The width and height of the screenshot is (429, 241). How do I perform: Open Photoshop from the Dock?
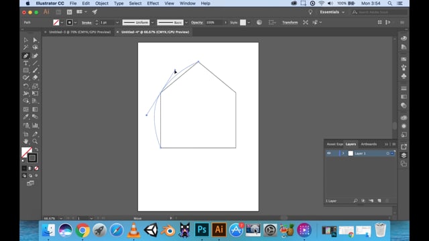[x=202, y=230]
